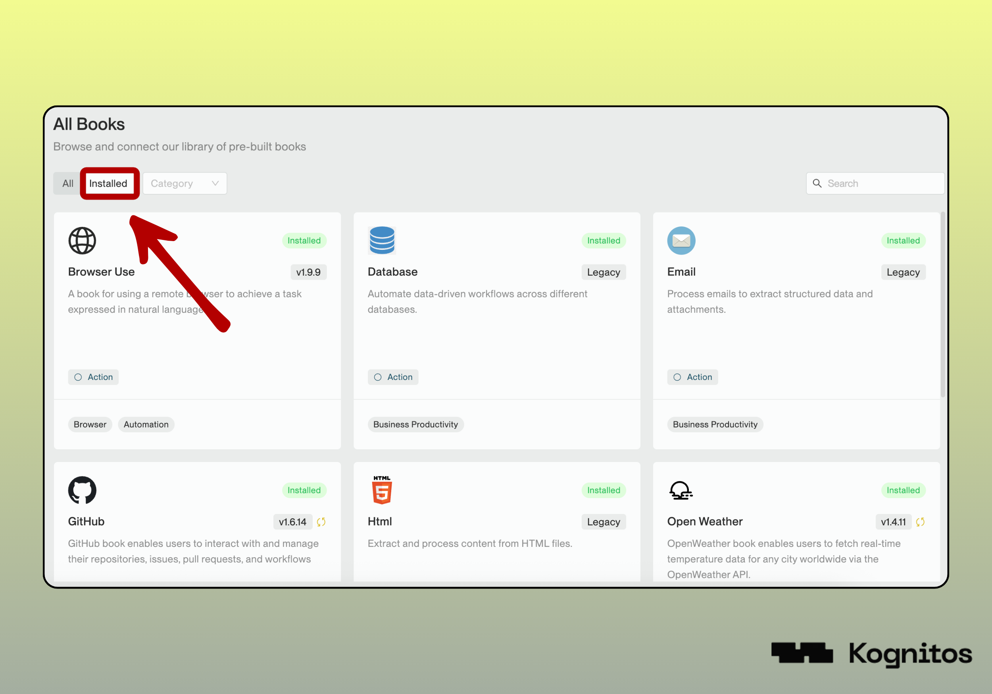Image resolution: width=992 pixels, height=694 pixels.
Task: Click the vertical scrollbar on the right
Action: 943,305
